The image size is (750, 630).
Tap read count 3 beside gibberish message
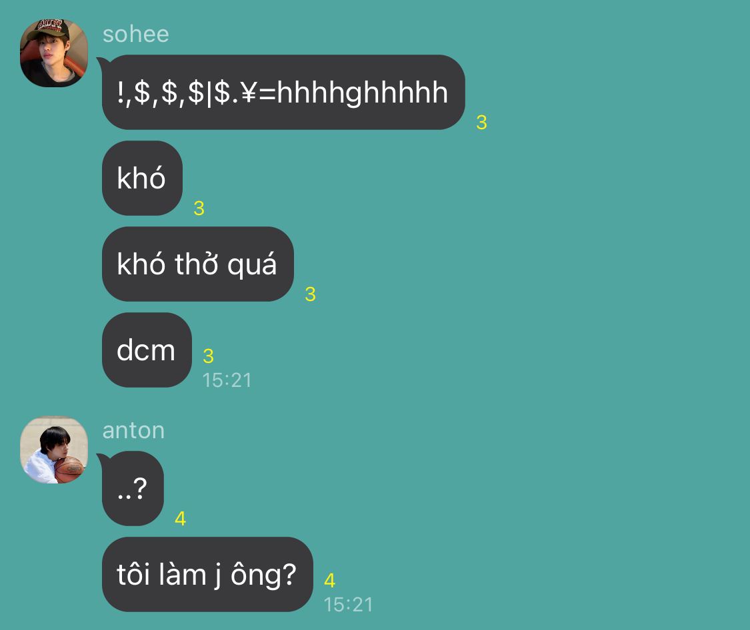tap(481, 123)
